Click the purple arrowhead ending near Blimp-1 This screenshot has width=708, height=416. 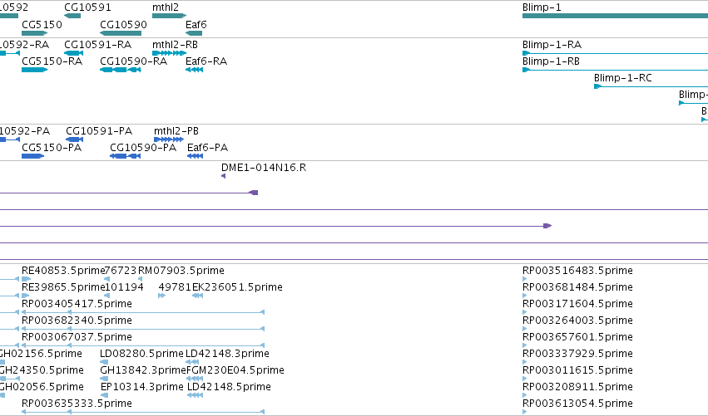coord(547,226)
